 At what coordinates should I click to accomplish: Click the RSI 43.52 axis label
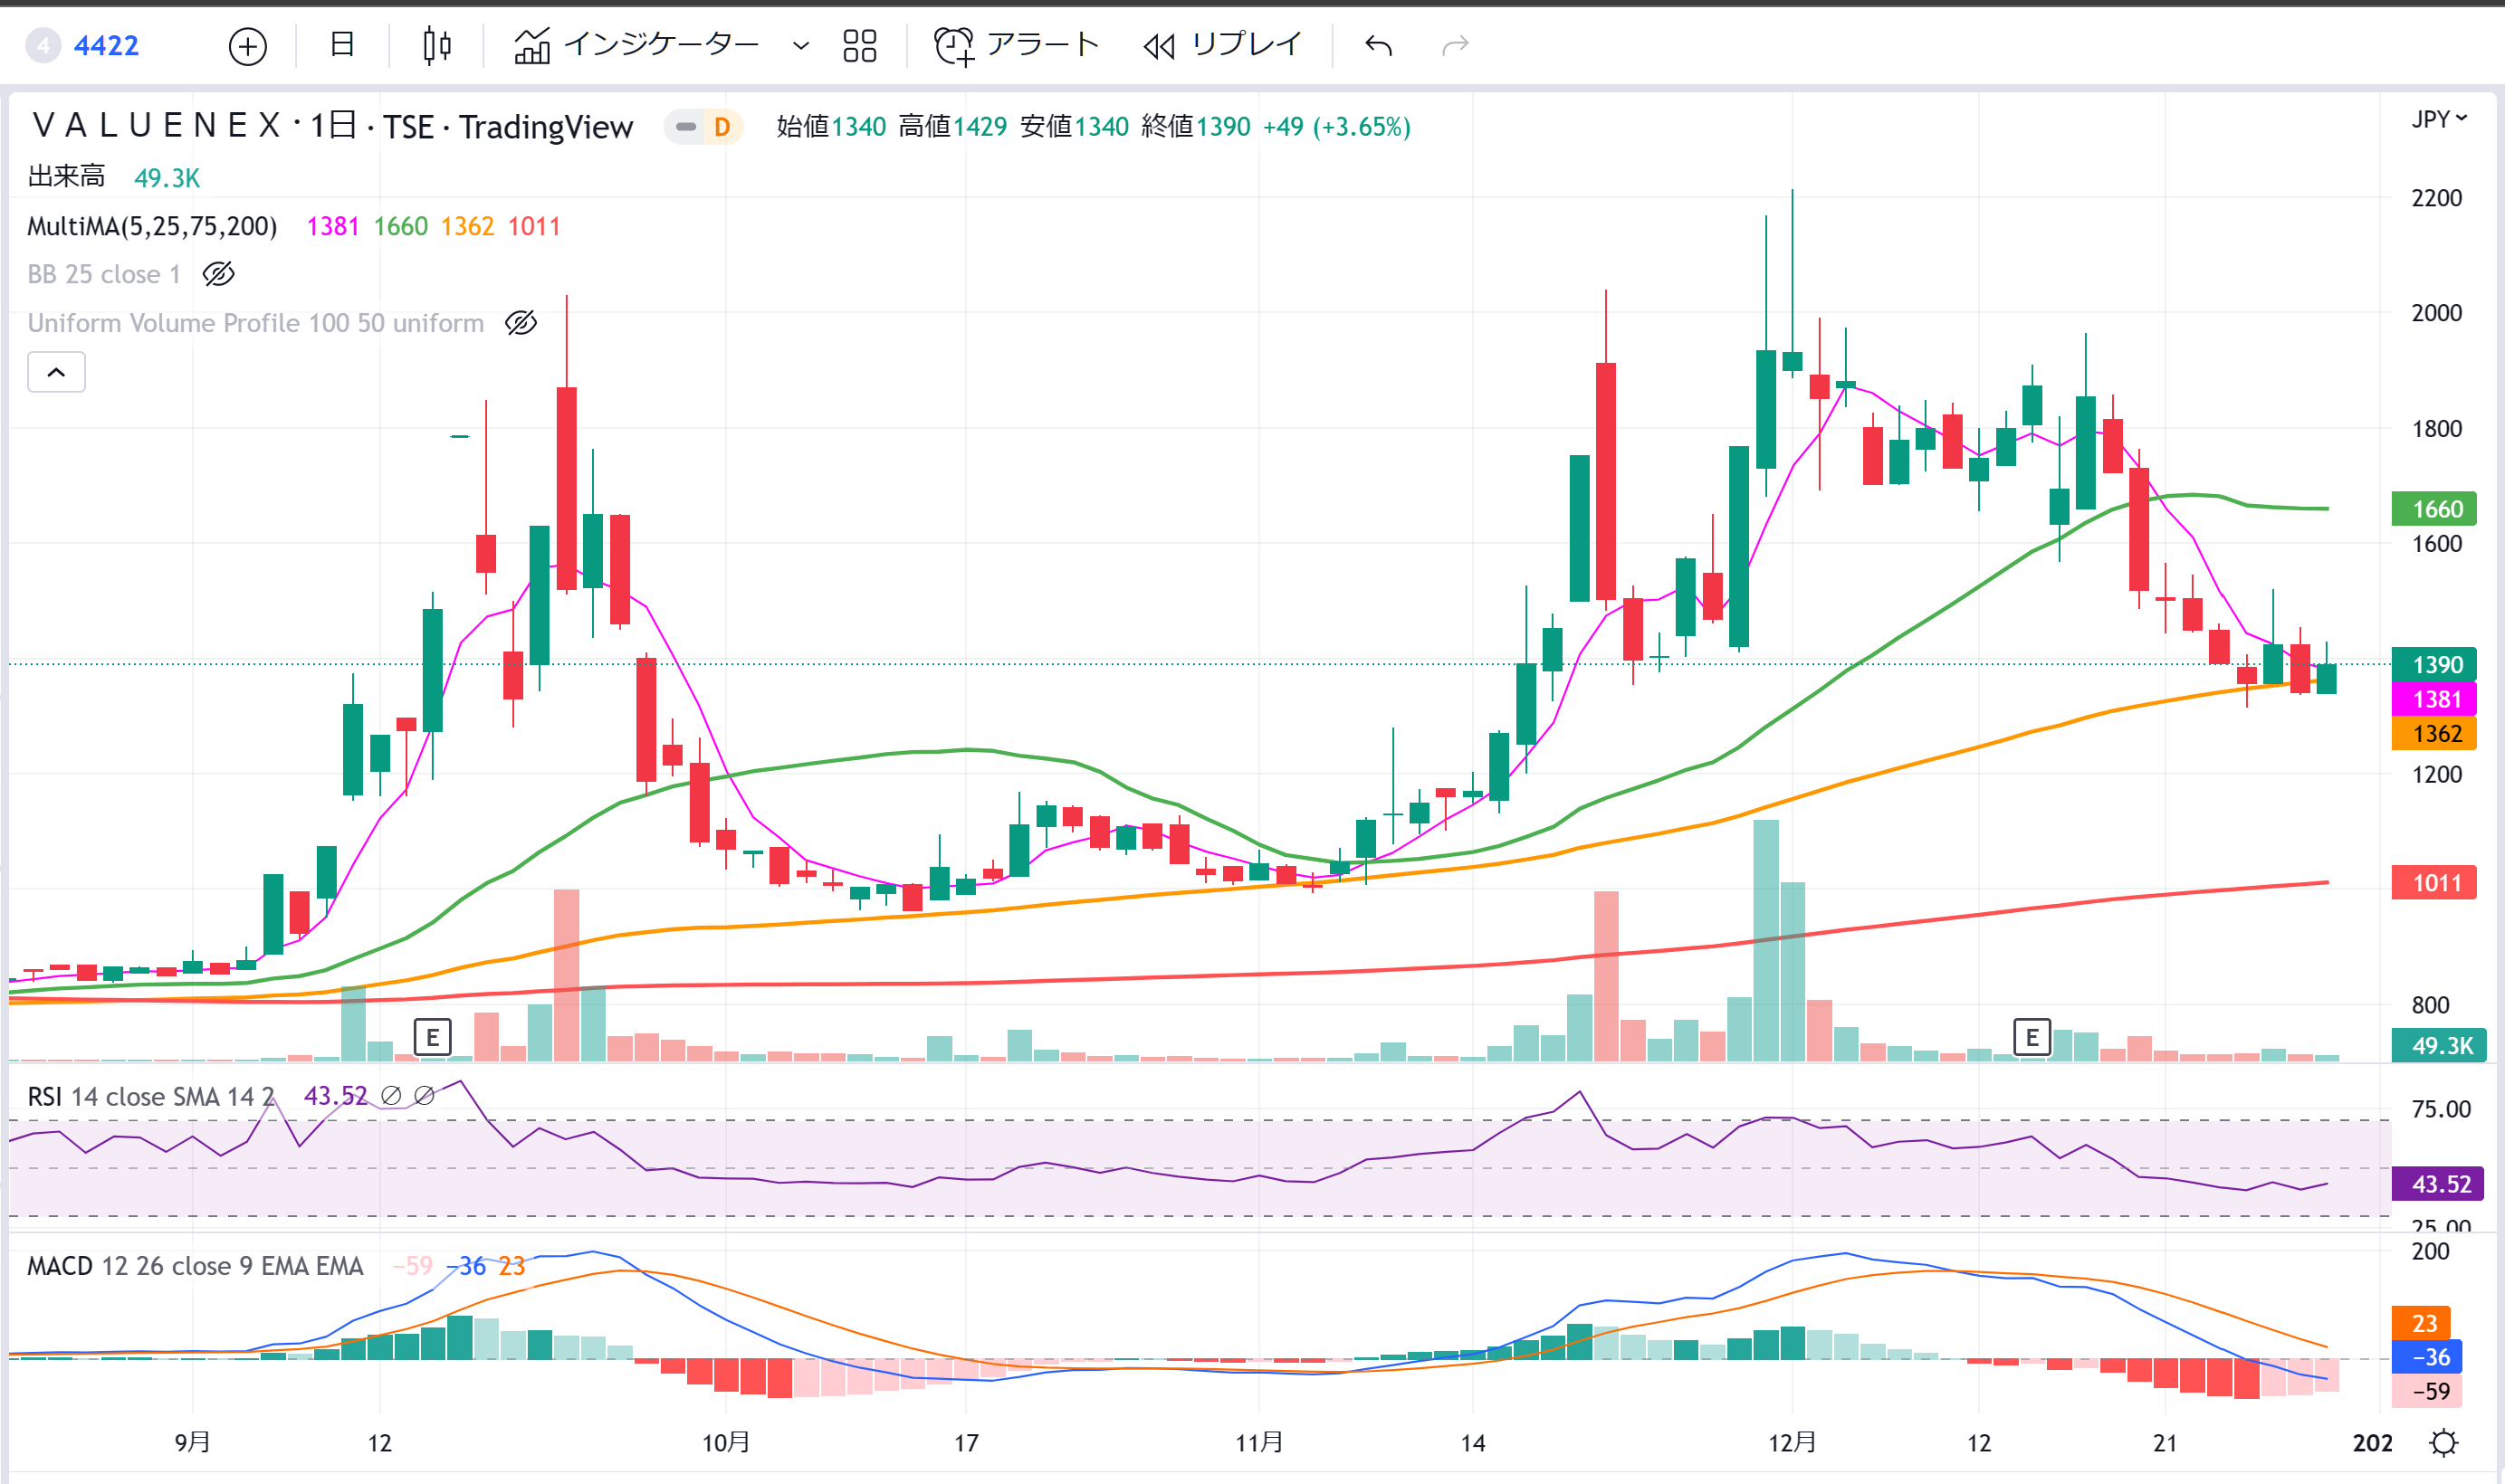click(2439, 1184)
